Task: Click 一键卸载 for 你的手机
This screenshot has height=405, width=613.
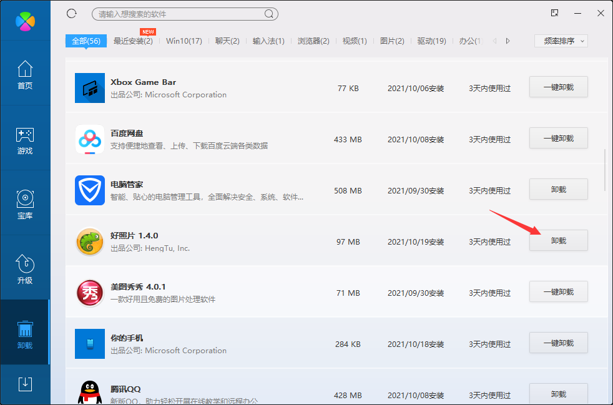Action: click(x=559, y=343)
